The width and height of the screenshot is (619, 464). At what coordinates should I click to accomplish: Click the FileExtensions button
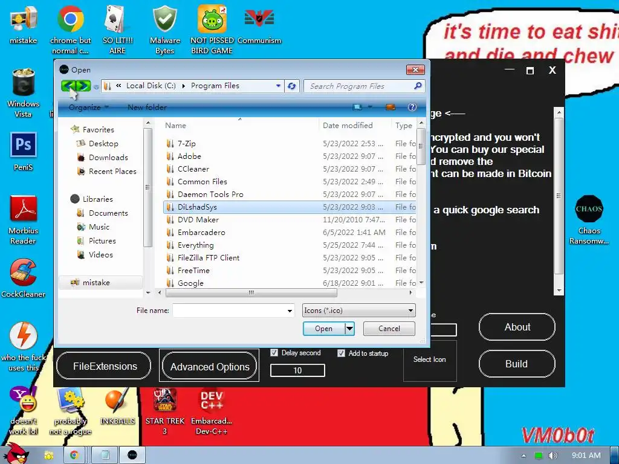click(x=104, y=366)
